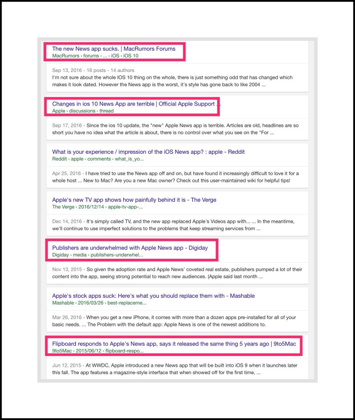
Task: Click Mashable › 2016/03/26 breadcrumb
Action: [x=99, y=303]
